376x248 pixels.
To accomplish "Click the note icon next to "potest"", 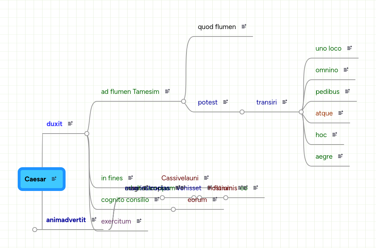I will coord(225,102).
